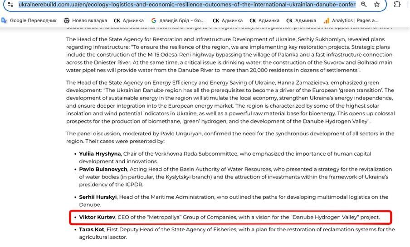Image resolution: width=410 pixels, height=247 pixels.
Task: Click the name Taras Kot
Action: [x=92, y=229]
